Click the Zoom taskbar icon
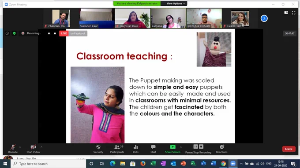The height and width of the screenshot is (168, 300). click(x=233, y=164)
